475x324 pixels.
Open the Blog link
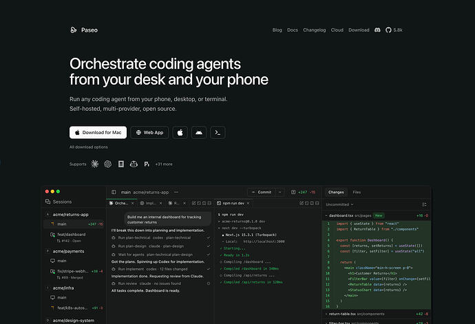click(x=277, y=30)
